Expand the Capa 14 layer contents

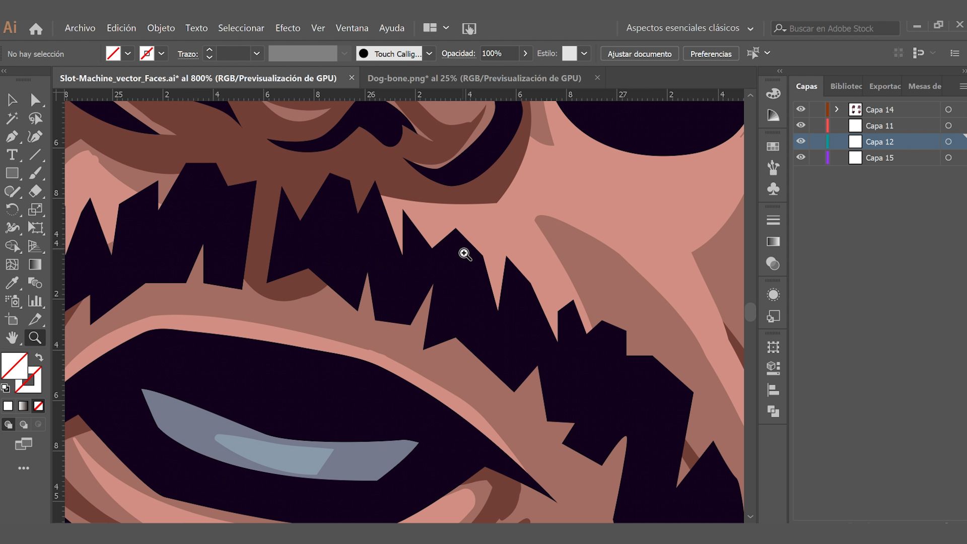click(x=837, y=109)
